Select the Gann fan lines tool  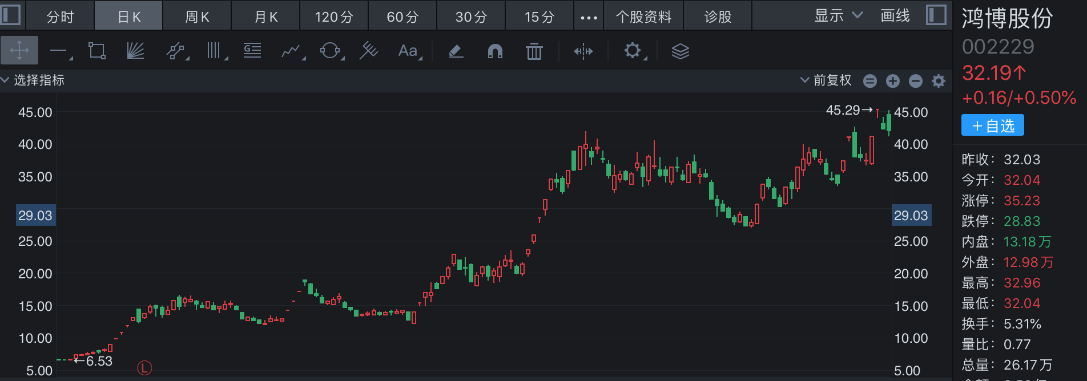(135, 51)
